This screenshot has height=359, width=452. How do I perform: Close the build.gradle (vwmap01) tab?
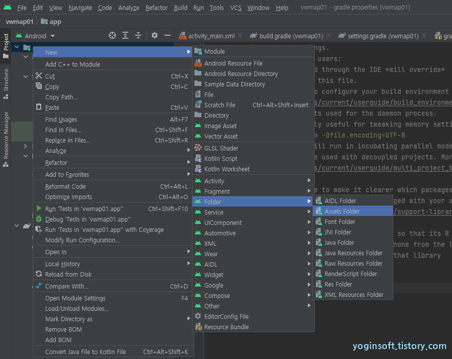[x=329, y=35]
